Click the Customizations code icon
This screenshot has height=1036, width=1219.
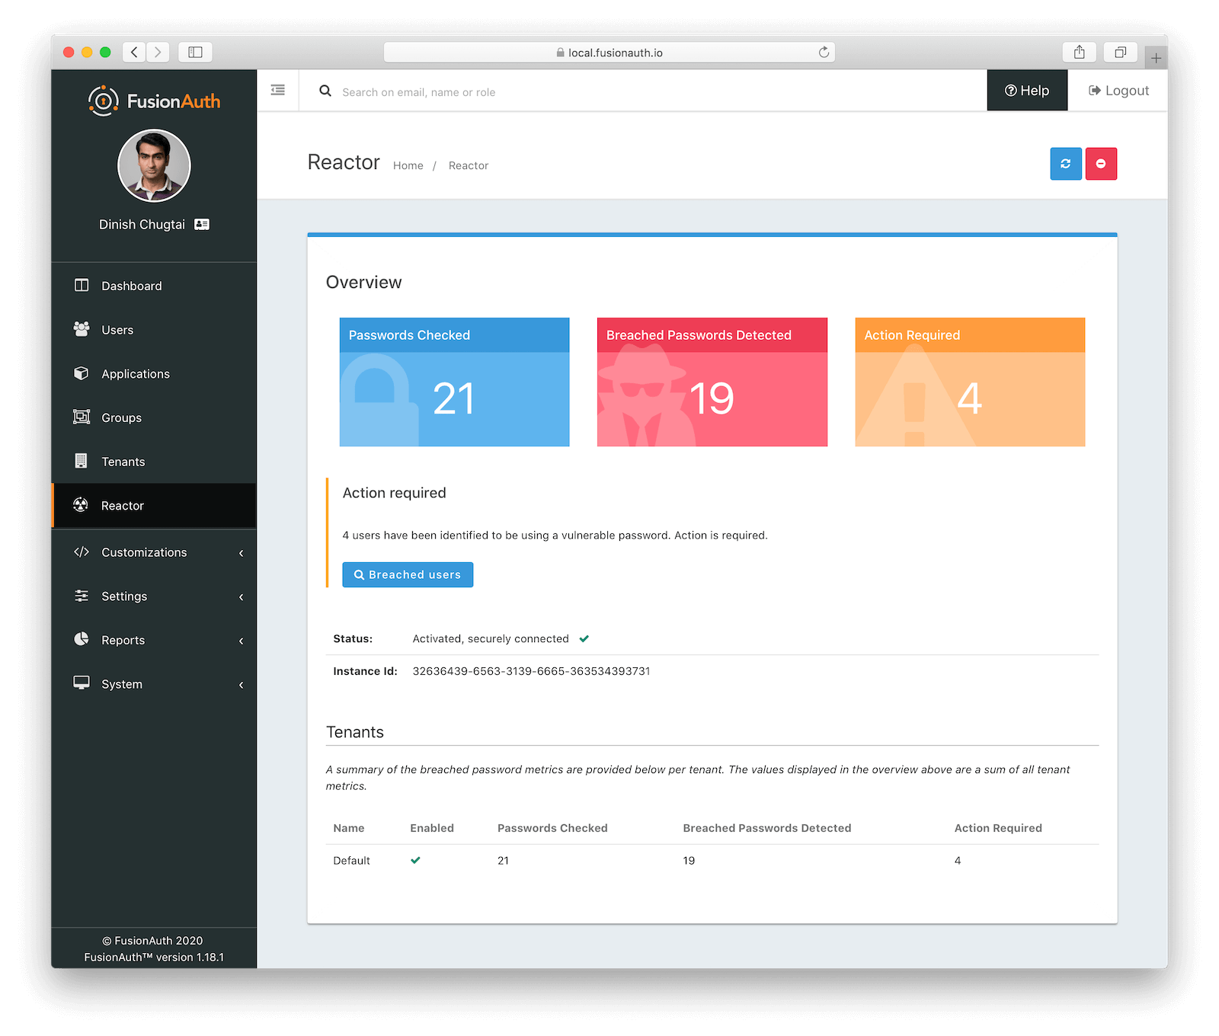point(82,552)
